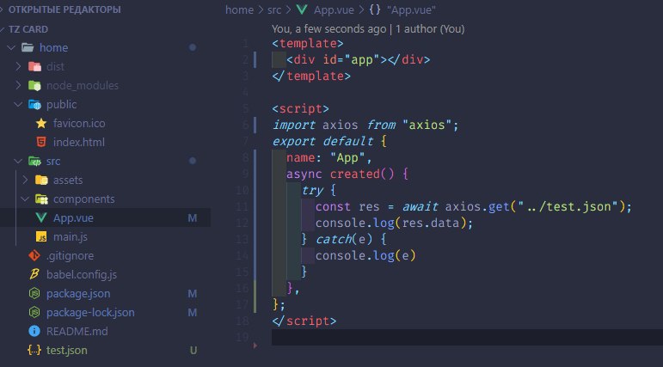663x367 pixels.
Task: Click src segment in breadcrumb
Action: pyautogui.click(x=274, y=9)
